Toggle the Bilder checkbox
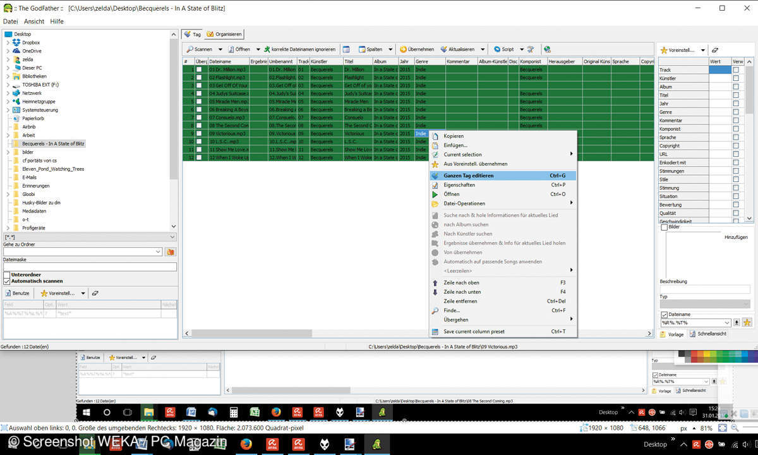Viewport: 758px width, 455px height. 664,227
